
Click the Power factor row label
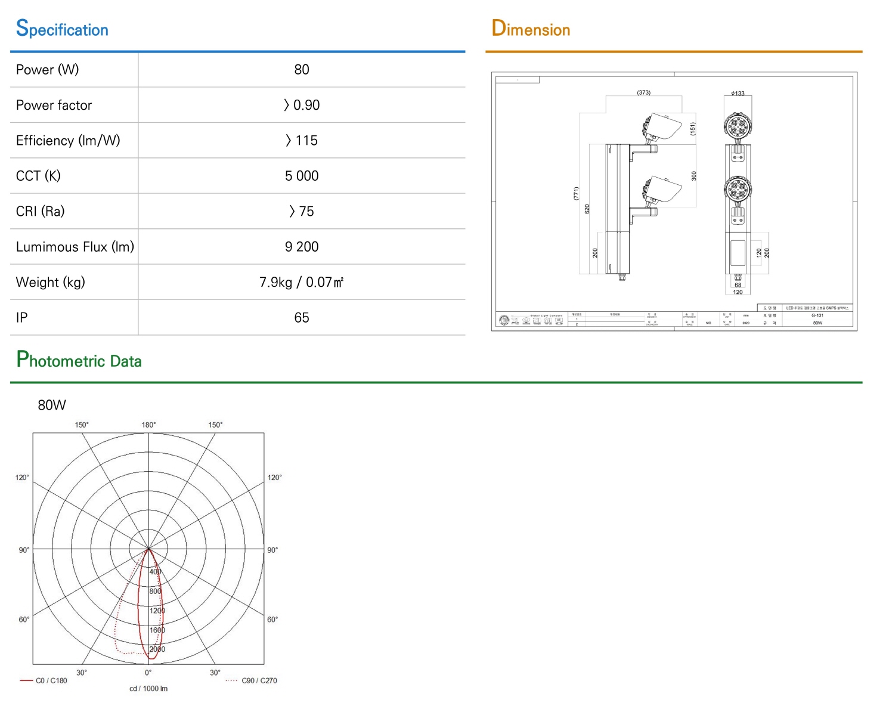pos(54,106)
